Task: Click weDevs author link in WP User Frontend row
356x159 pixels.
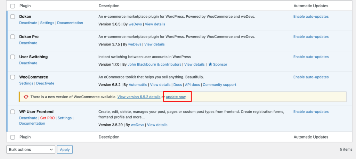Action: pos(138,125)
